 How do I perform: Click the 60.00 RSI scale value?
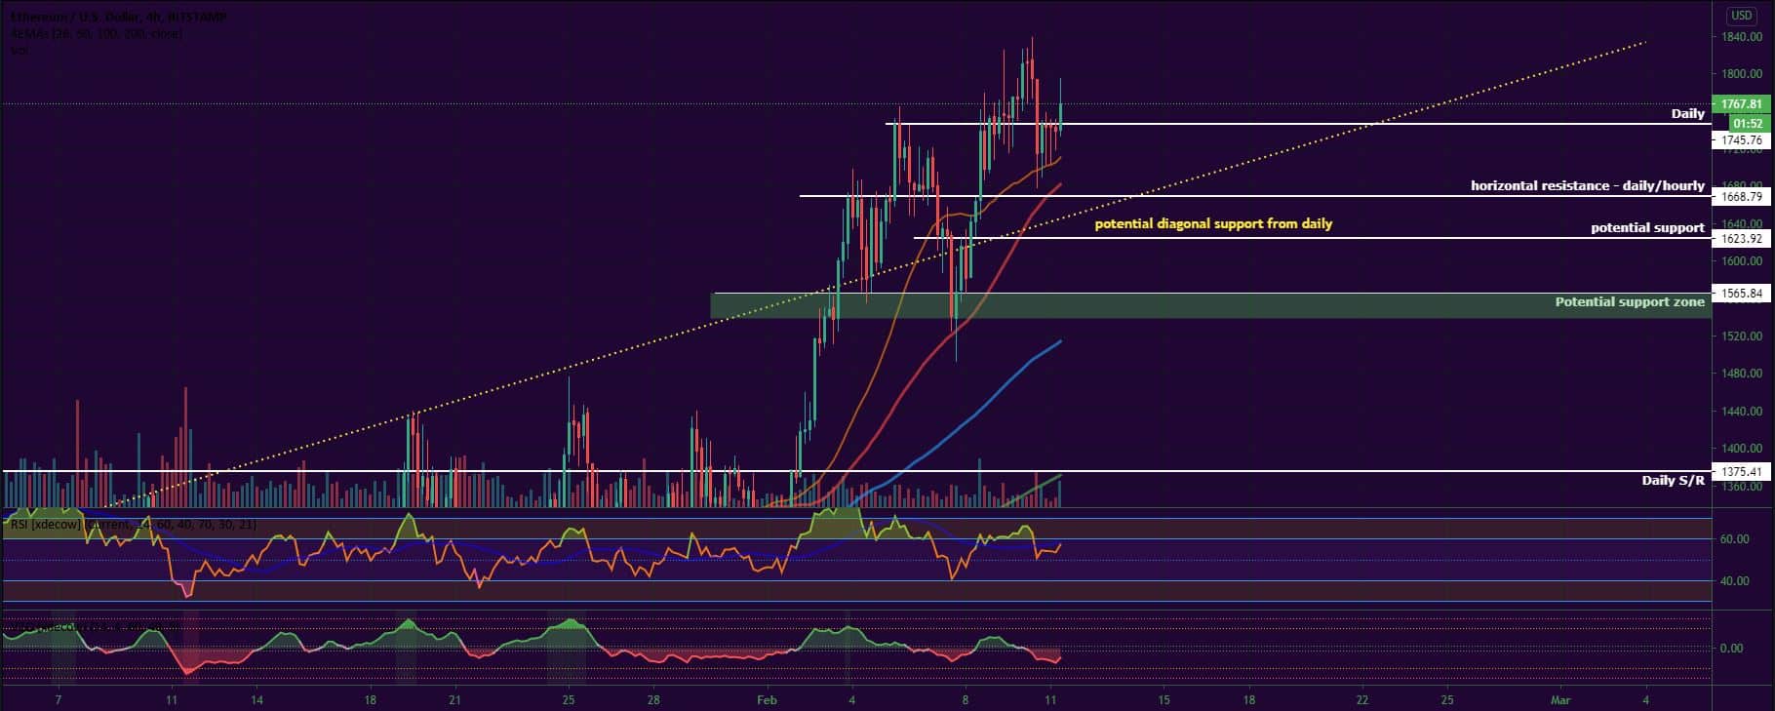1734,539
